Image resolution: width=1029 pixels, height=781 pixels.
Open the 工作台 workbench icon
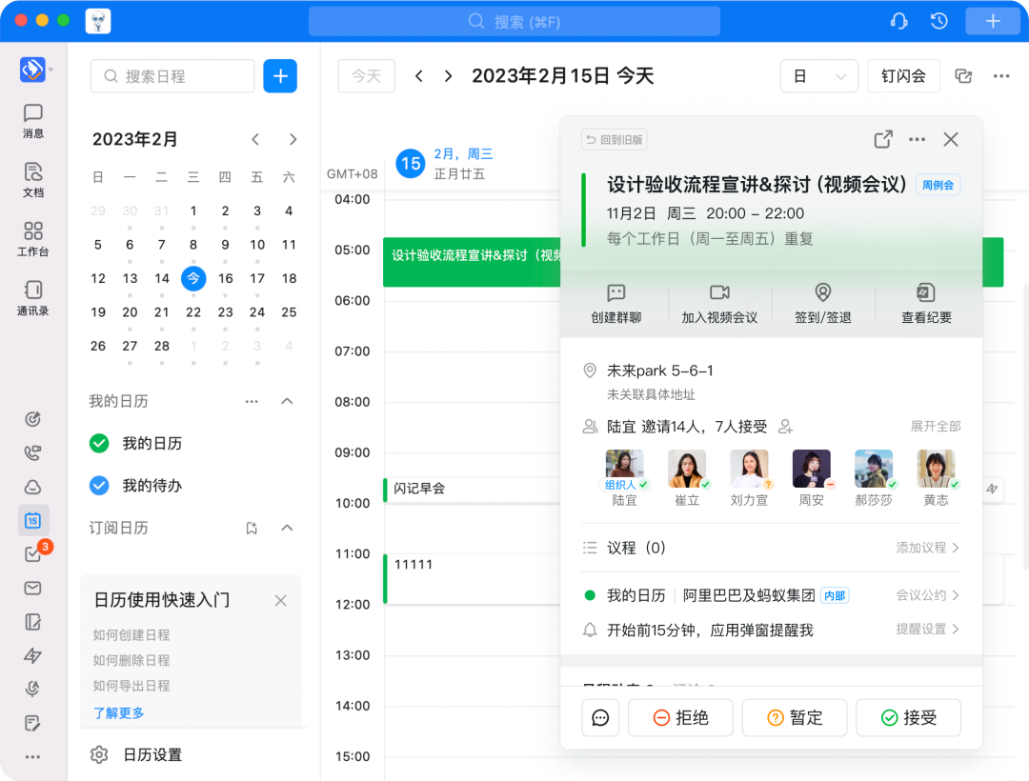click(x=33, y=232)
